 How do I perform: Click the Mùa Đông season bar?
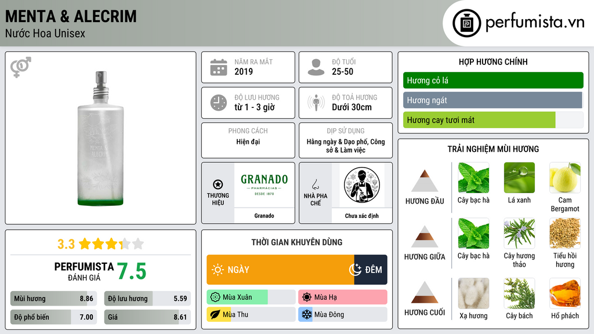[x=343, y=314]
